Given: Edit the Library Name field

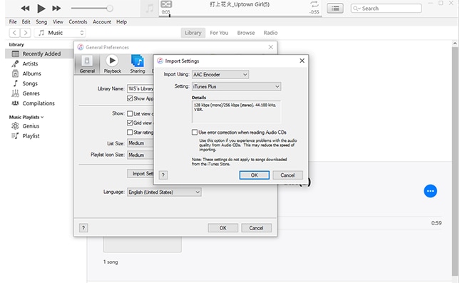Looking at the screenshot, I should 140,88.
